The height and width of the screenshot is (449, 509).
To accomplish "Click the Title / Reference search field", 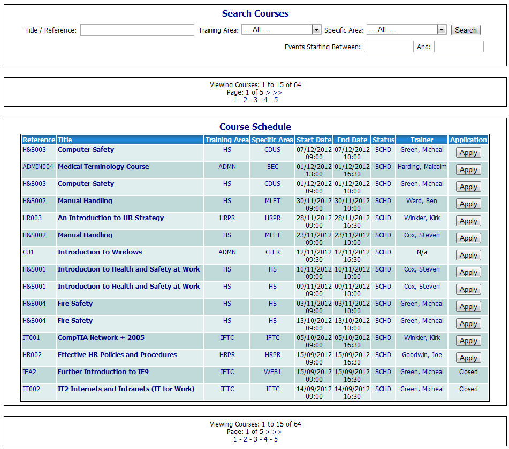I will click(137, 30).
